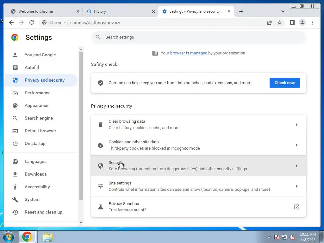Bookmark this tab with the star icon
The image size is (324, 243).
280,22
